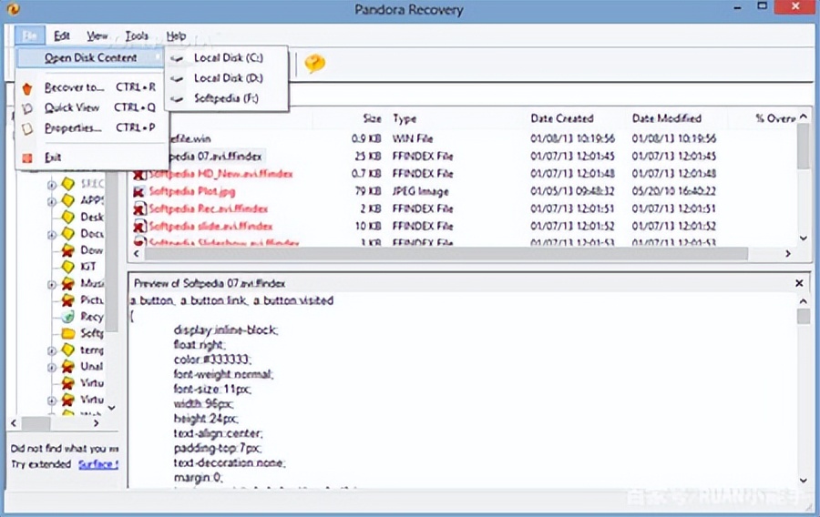820x517 pixels.
Task: Follow the Surface scan link
Action: [x=98, y=464]
